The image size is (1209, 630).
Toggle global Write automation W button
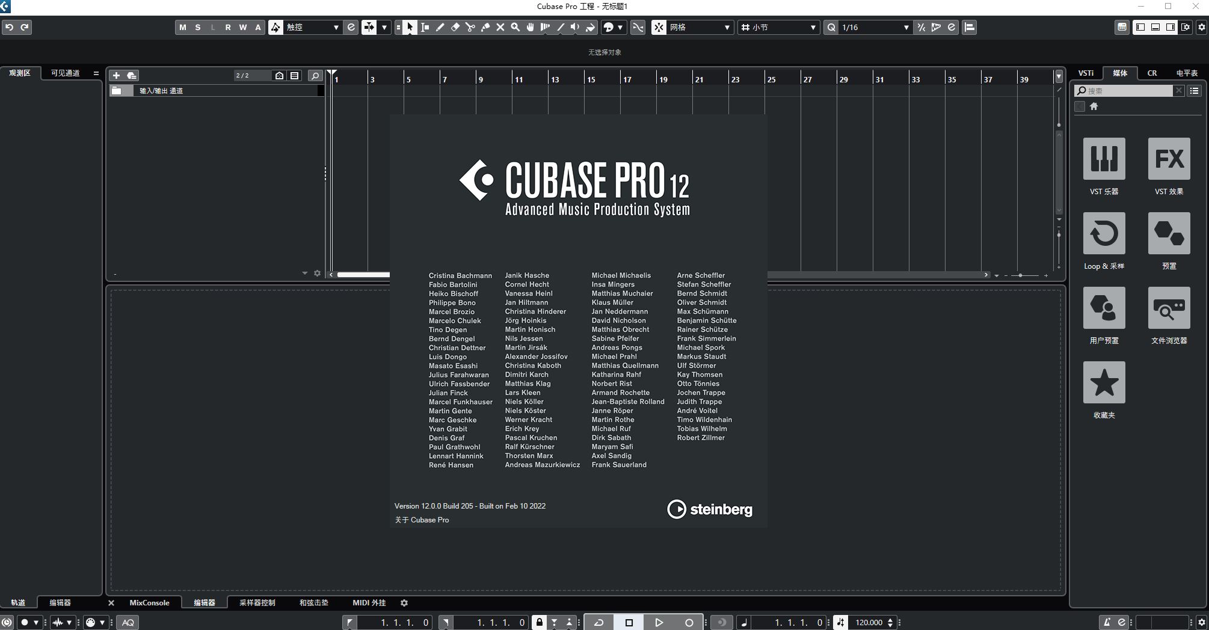coord(243,27)
